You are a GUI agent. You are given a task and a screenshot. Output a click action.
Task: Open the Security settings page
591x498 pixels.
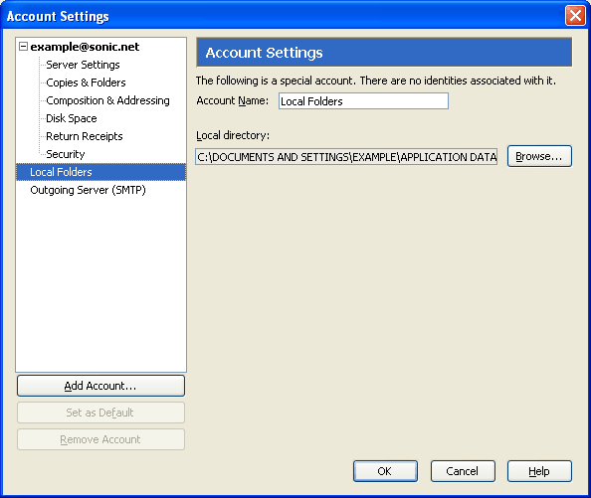pyautogui.click(x=66, y=154)
